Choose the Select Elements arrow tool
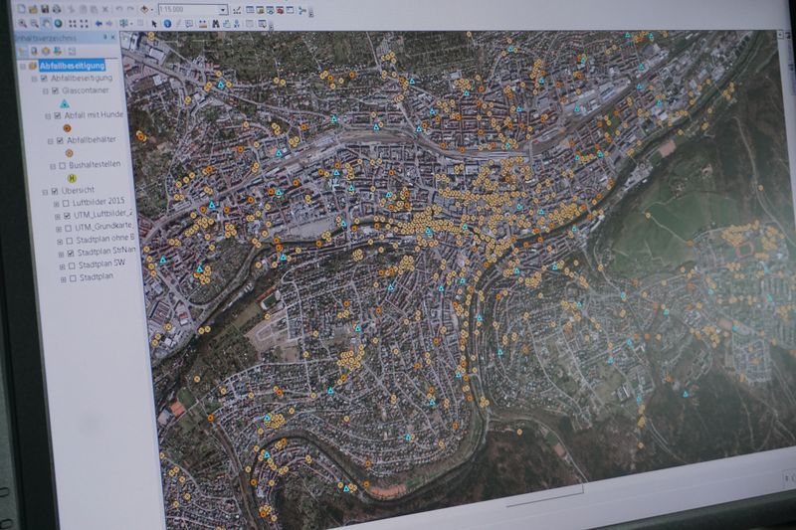 point(154,23)
